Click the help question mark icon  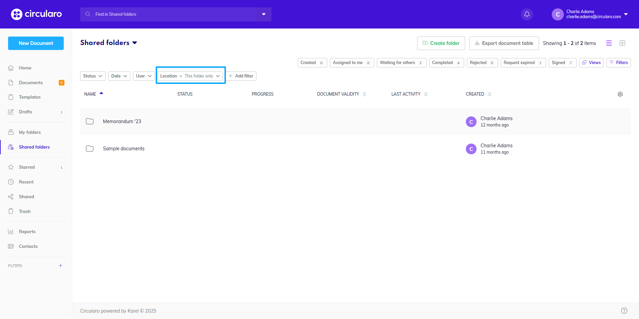[624, 311]
